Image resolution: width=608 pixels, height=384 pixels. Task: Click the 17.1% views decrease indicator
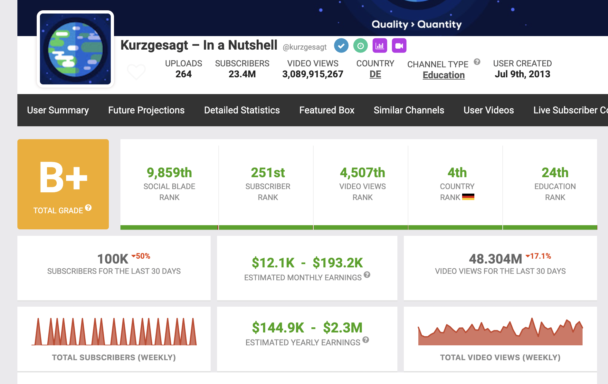point(538,256)
